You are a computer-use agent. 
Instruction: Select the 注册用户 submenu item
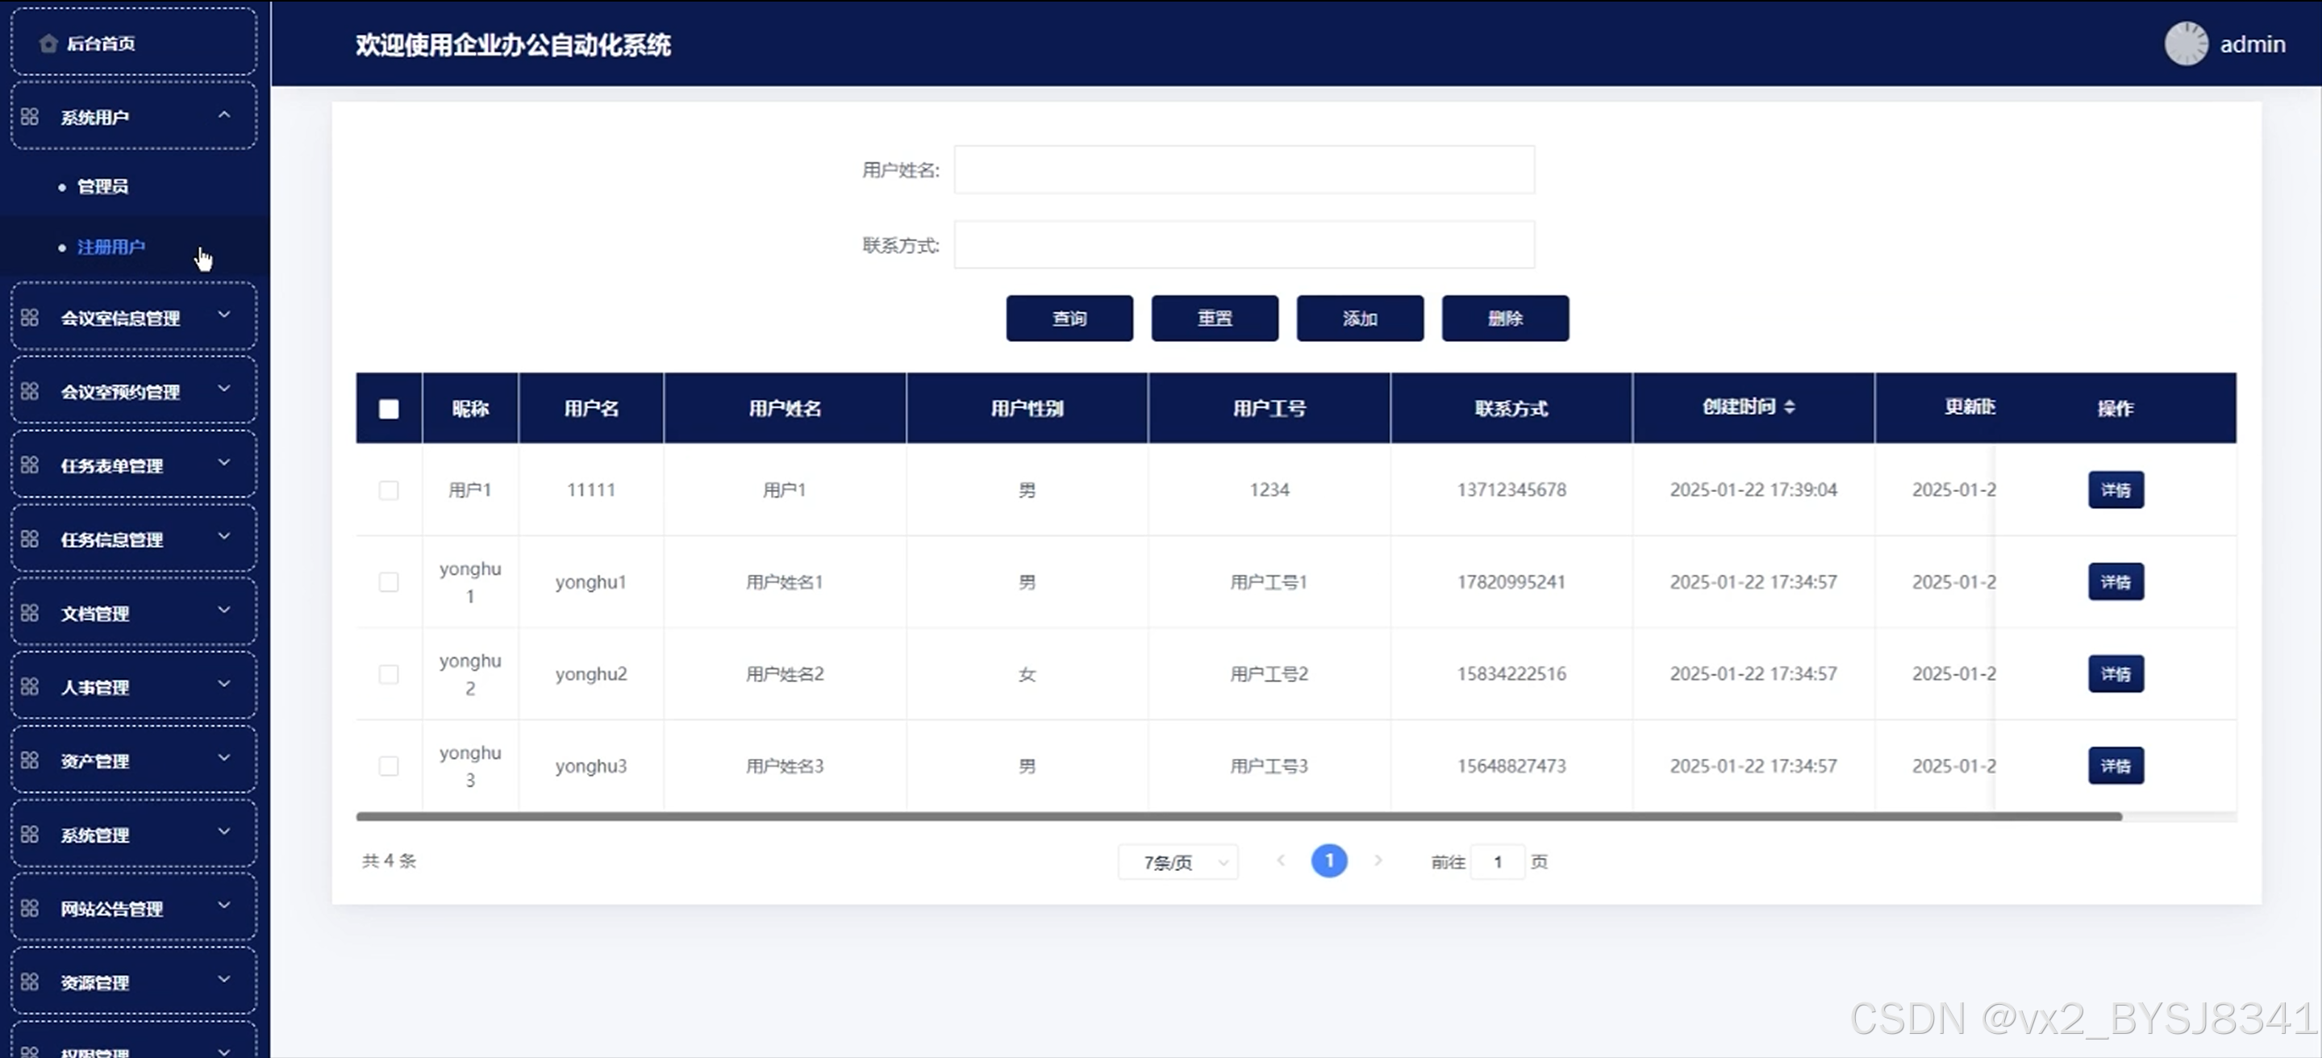coord(110,247)
